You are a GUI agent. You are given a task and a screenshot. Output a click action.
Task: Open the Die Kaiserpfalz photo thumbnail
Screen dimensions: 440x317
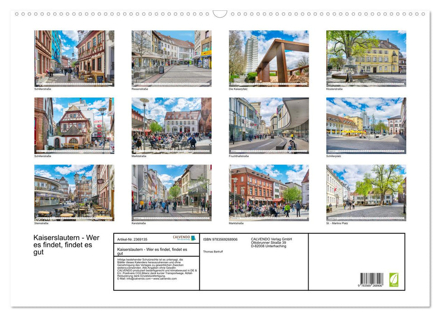coord(269,58)
